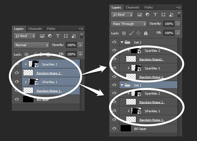Toggle layer filtering switch in left panel
This screenshot has width=197, height=141.
point(81,36)
